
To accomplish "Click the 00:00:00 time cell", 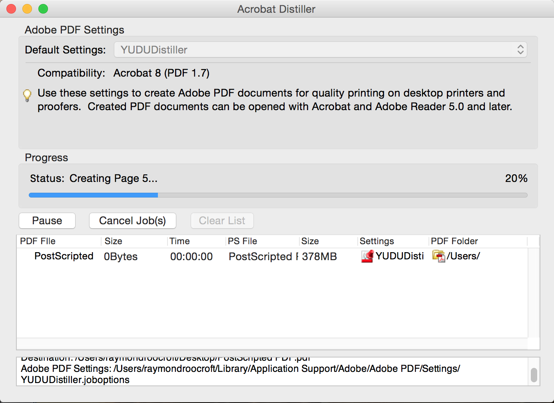I will (x=191, y=257).
